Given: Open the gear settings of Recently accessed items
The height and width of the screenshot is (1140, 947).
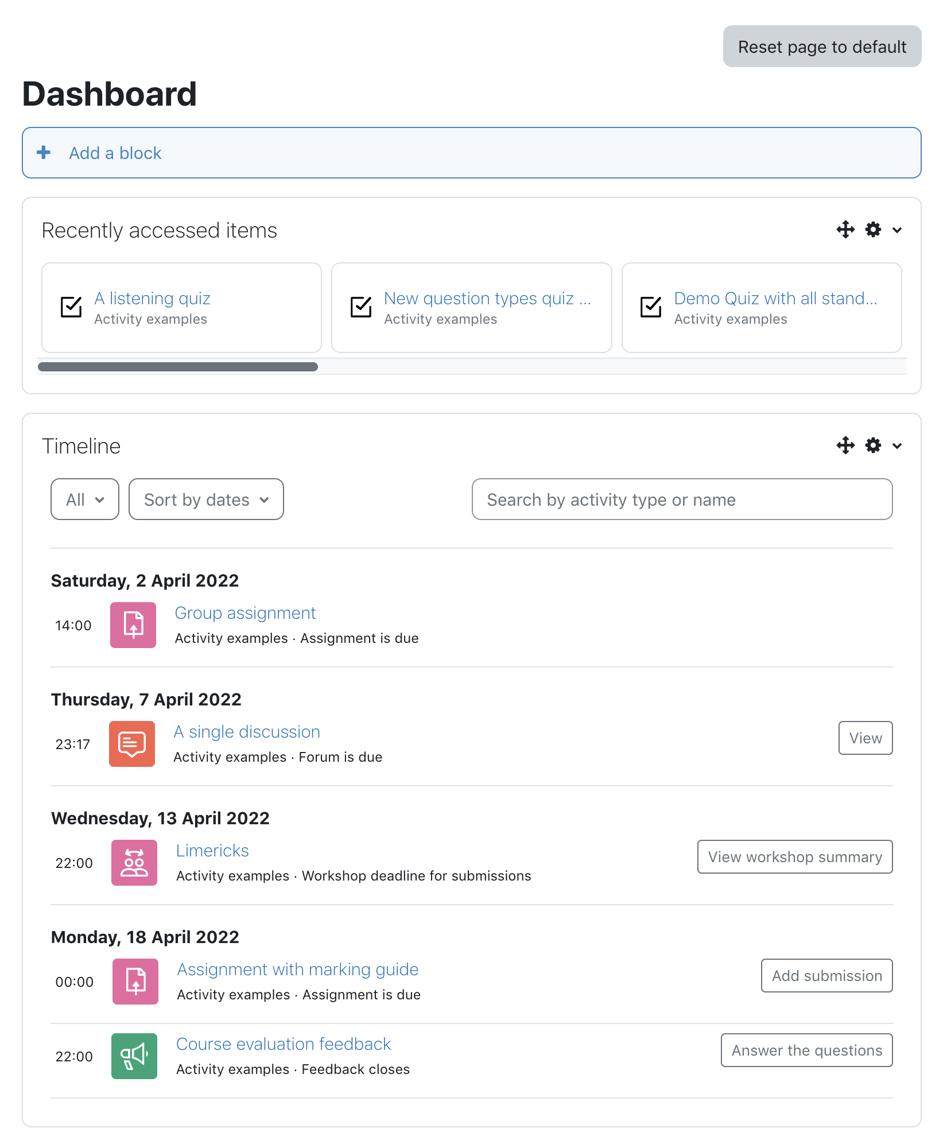Looking at the screenshot, I should click(x=873, y=230).
